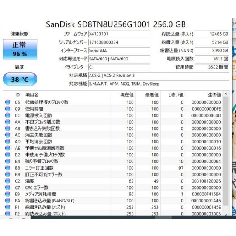
Task: Click the ID column header
Action: pos(17,95)
